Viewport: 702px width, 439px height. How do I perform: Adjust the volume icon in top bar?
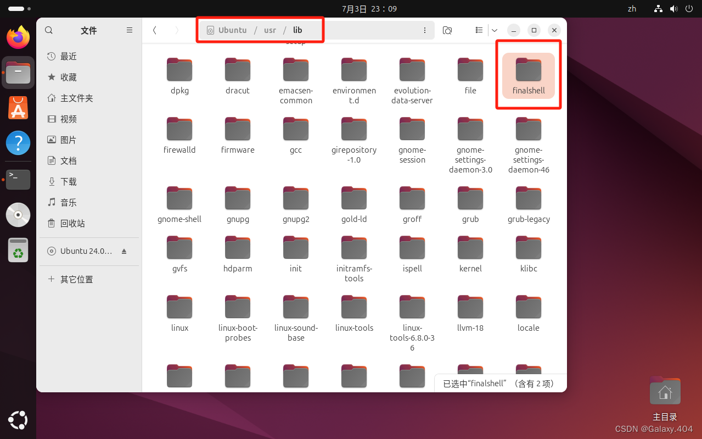pyautogui.click(x=674, y=9)
